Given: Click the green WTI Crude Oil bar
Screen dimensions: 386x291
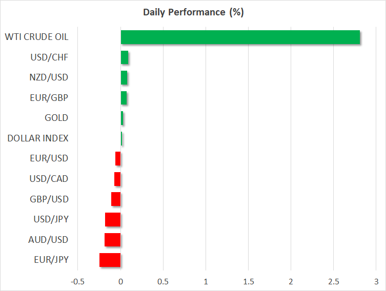Looking at the screenshot, I should pos(240,37).
